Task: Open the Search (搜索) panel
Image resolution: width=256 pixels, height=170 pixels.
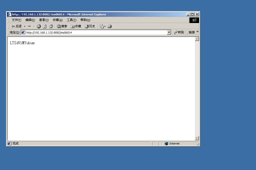Action: point(62,26)
